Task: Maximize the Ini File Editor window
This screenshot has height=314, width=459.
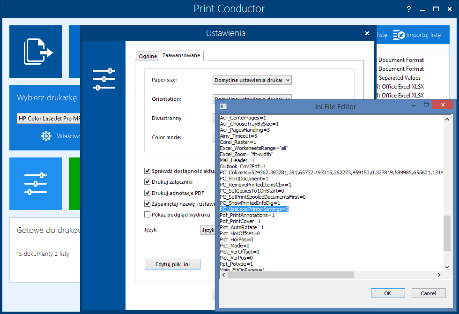Action: pyautogui.click(x=426, y=105)
